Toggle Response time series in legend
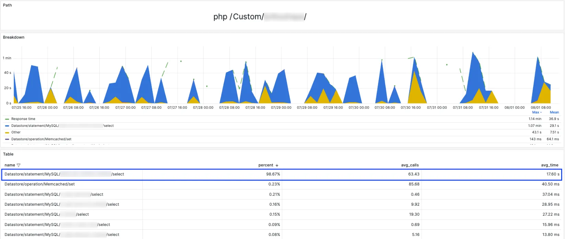 point(23,119)
